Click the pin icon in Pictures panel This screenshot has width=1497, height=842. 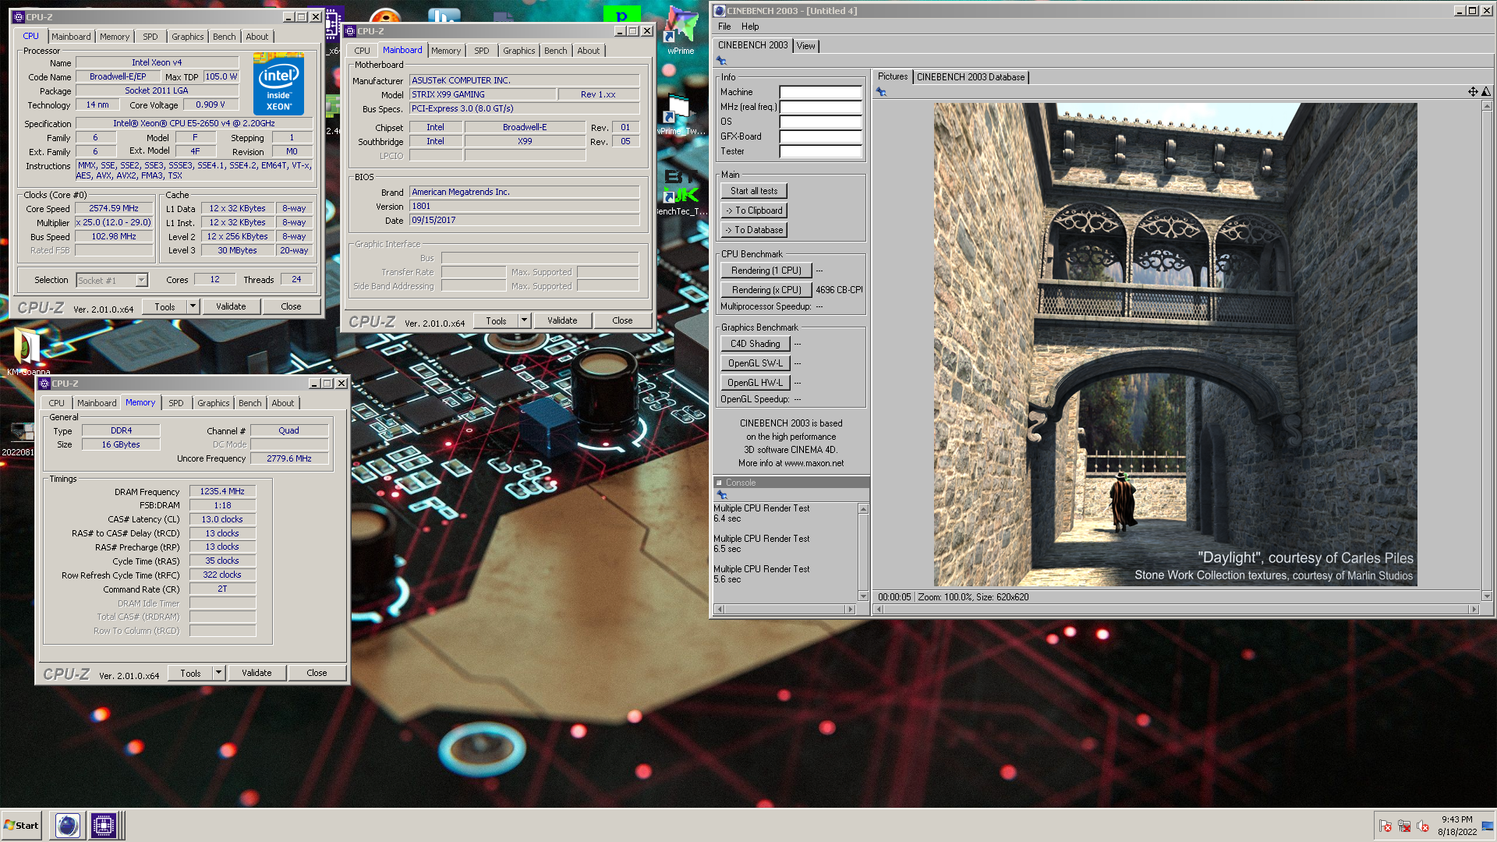[x=881, y=92]
